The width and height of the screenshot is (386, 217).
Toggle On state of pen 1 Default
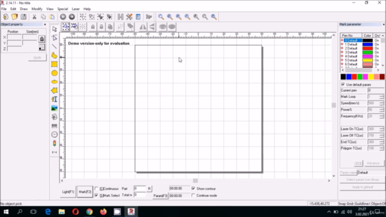click(x=376, y=44)
